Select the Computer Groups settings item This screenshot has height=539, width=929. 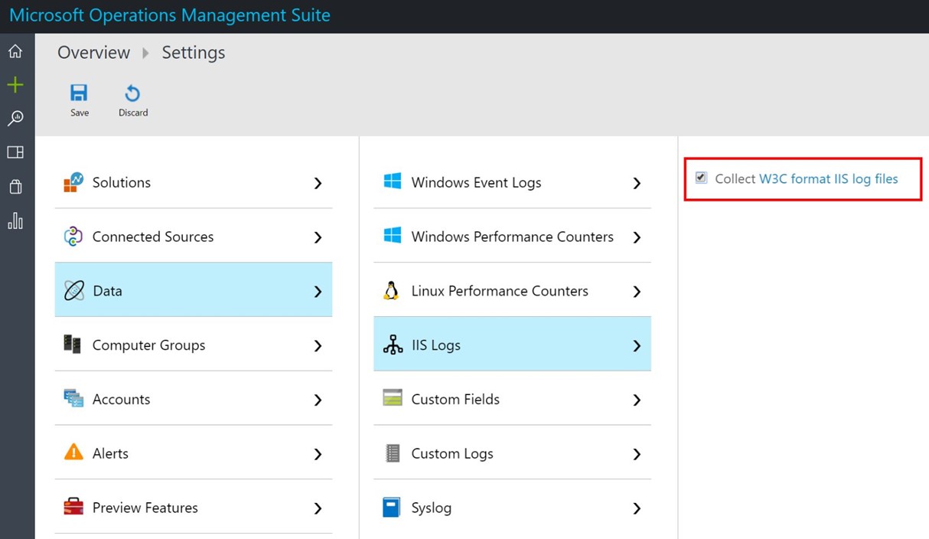pyautogui.click(x=194, y=345)
